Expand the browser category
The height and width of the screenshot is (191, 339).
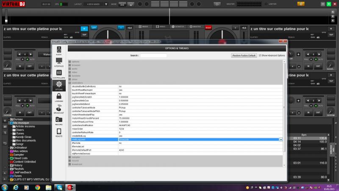tap(69, 65)
